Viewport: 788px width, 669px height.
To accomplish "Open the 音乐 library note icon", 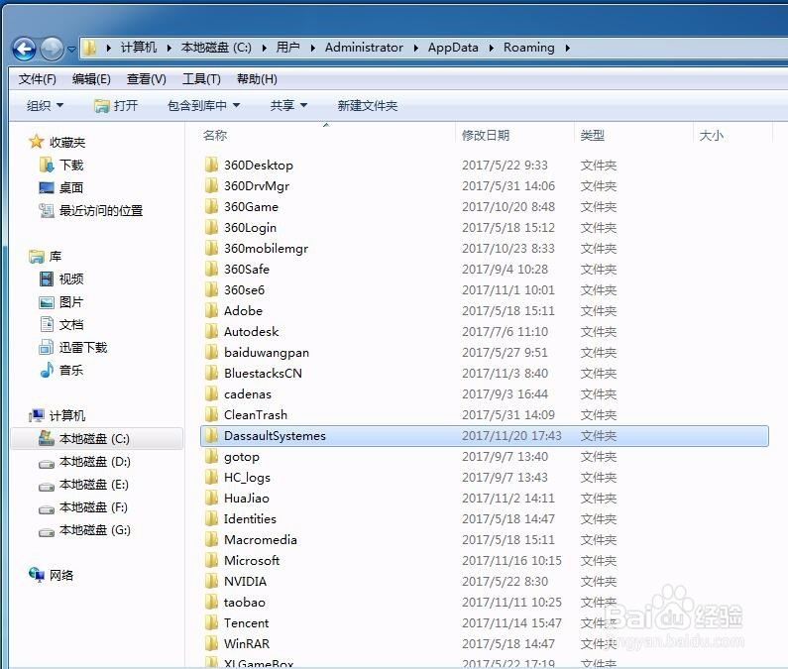I will pos(47,371).
